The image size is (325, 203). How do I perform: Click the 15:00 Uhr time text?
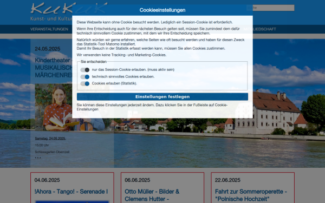click(42, 145)
